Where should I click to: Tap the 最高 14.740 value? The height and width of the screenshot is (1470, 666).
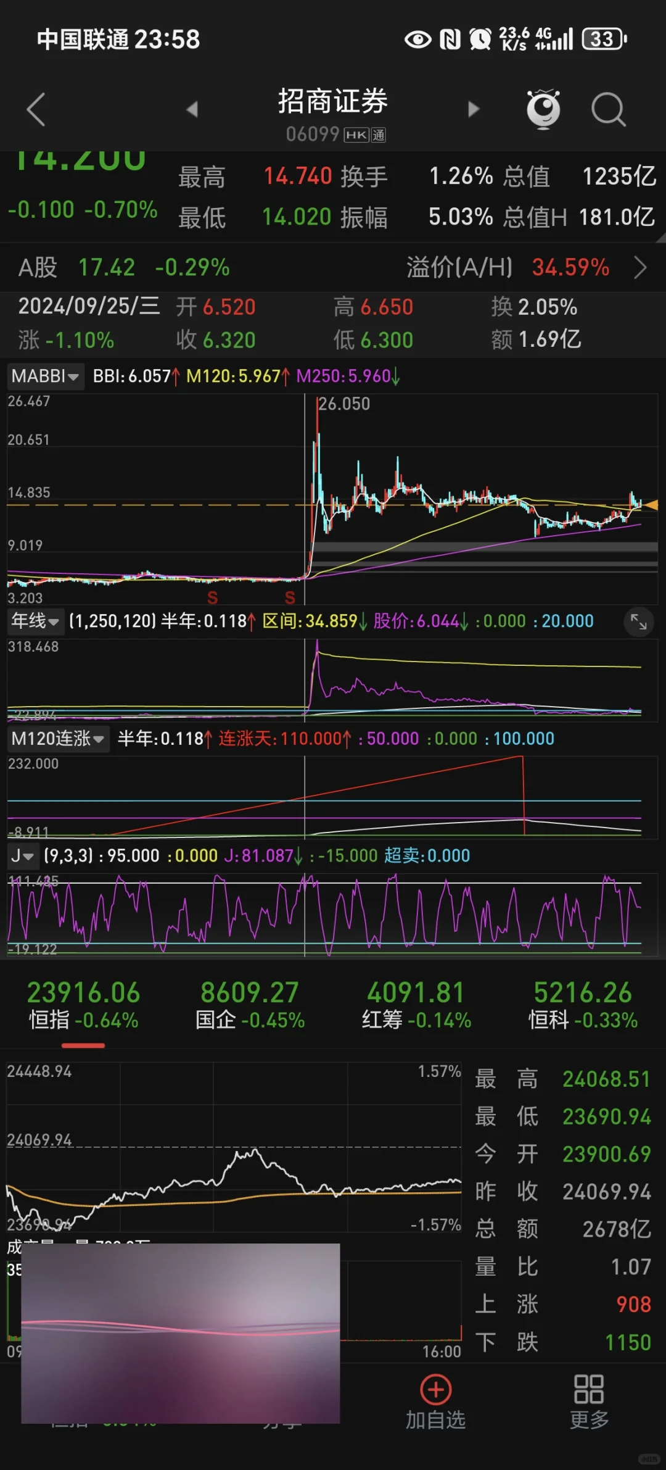click(298, 176)
